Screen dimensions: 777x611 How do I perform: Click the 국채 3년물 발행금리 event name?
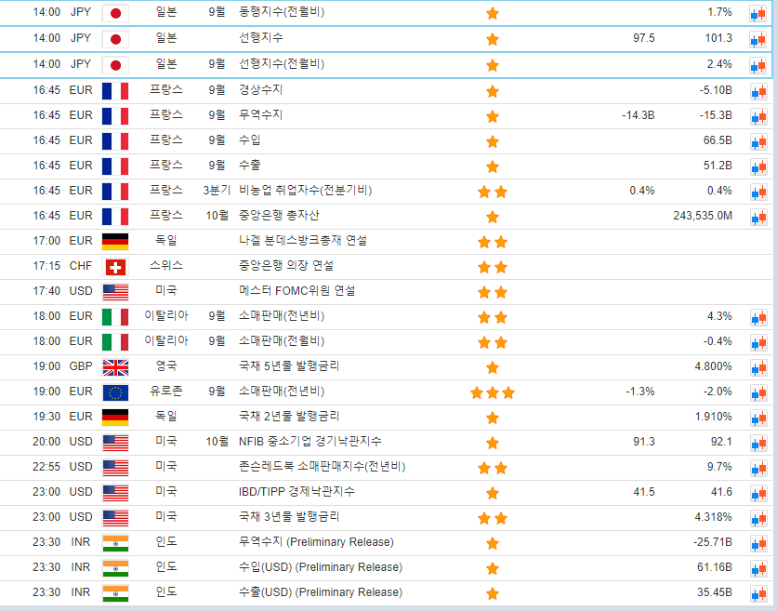(x=289, y=516)
